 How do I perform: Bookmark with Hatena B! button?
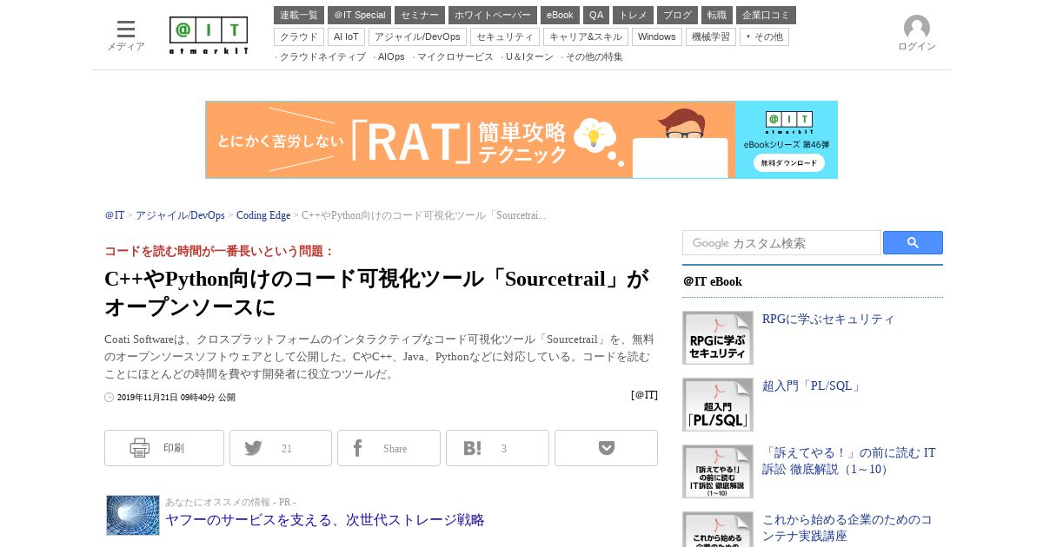click(497, 448)
